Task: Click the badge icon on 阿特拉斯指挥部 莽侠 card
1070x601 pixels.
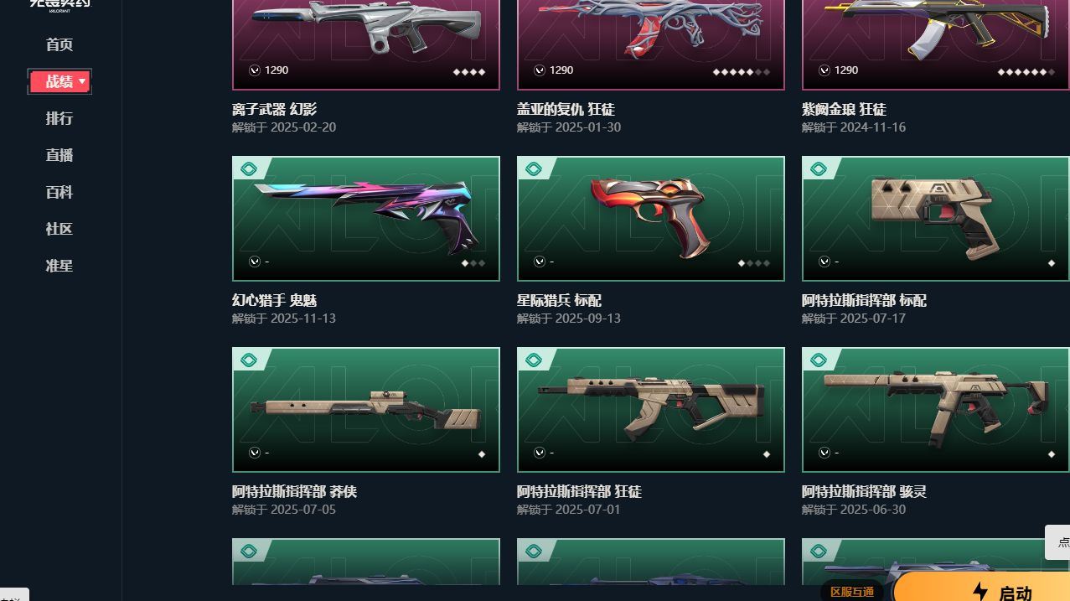Action: [x=249, y=360]
